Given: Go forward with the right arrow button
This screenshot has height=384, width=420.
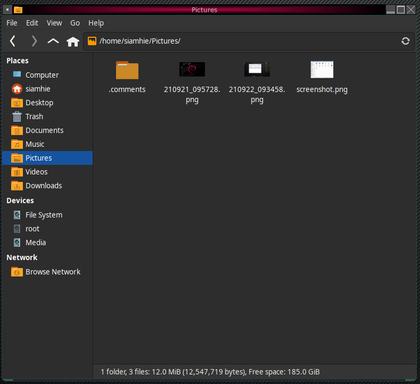Looking at the screenshot, I should (x=34, y=41).
